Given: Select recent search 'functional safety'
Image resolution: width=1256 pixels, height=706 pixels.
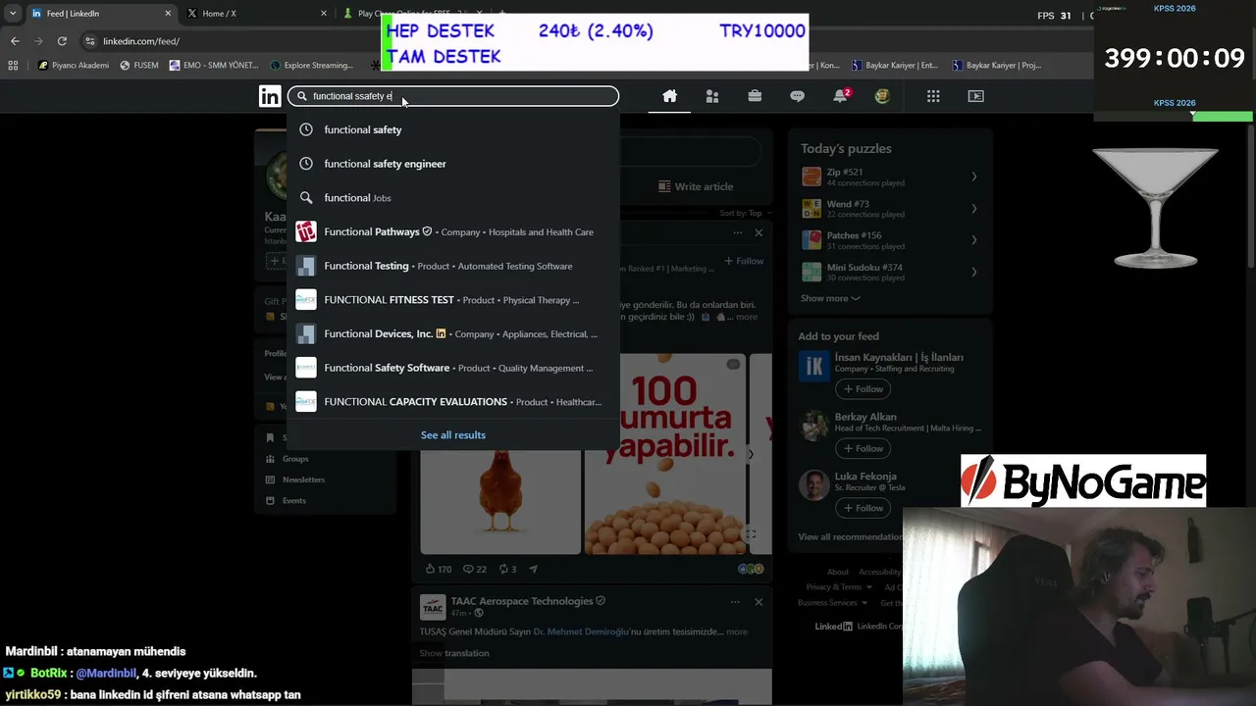Looking at the screenshot, I should 453,129.
